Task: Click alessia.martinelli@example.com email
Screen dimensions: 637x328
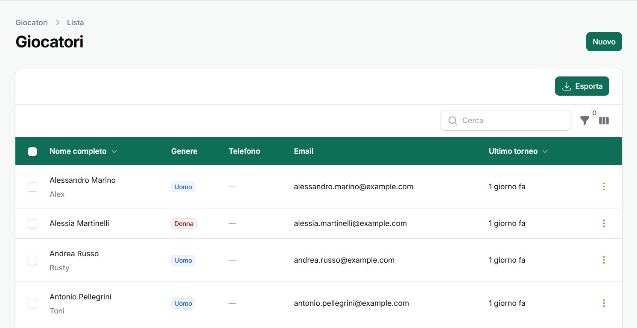Action: (x=351, y=223)
